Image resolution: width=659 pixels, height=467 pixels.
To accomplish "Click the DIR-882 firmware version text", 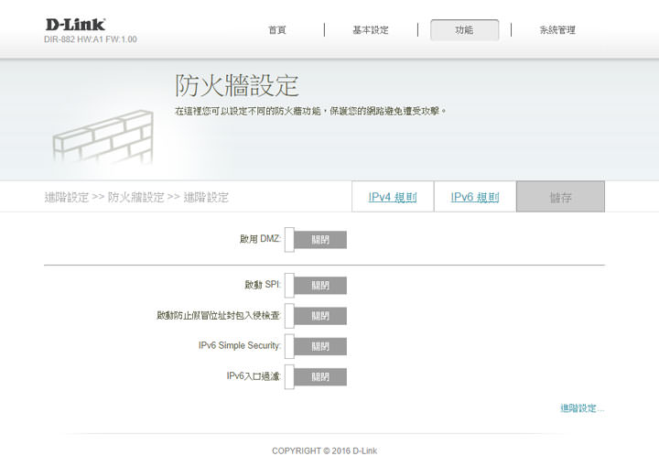I will [x=91, y=39].
